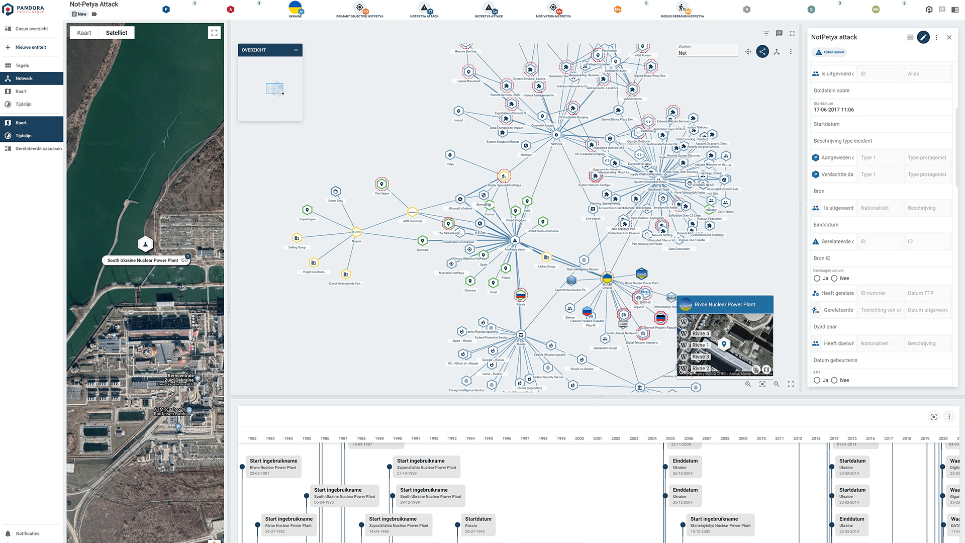Open Casus overzicht in the sidebar
Screen dimensions: 965x543
(32, 29)
